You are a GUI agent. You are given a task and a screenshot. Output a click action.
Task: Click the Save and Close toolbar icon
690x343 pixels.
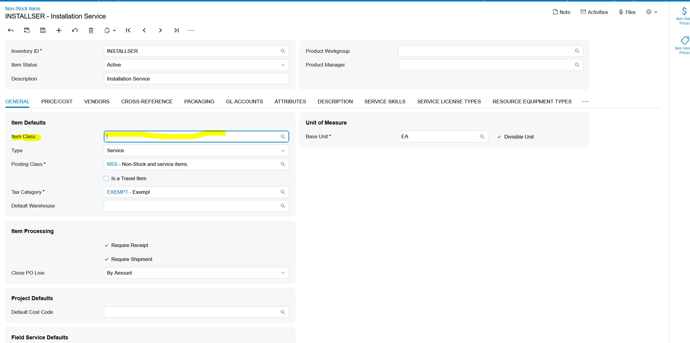coord(27,30)
